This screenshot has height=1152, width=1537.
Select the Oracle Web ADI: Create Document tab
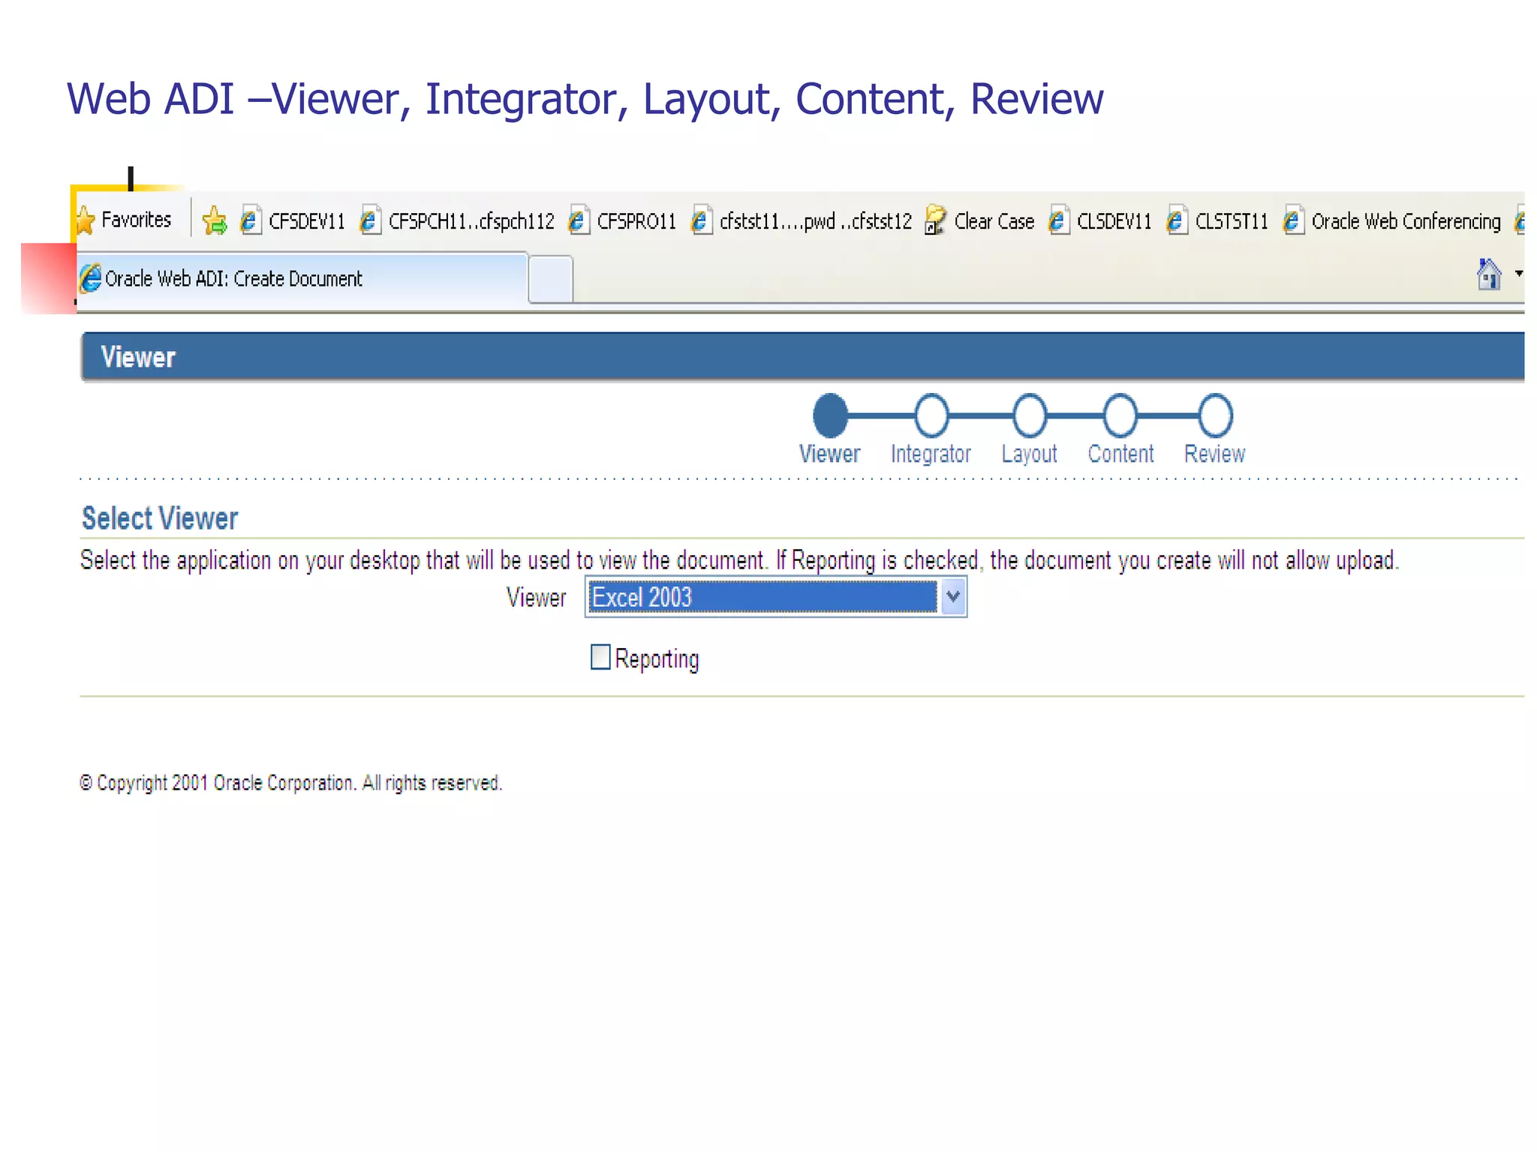(302, 278)
